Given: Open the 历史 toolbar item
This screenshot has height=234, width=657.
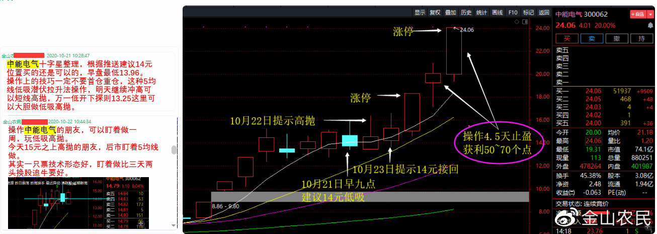Looking at the screenshot, I should (x=467, y=13).
